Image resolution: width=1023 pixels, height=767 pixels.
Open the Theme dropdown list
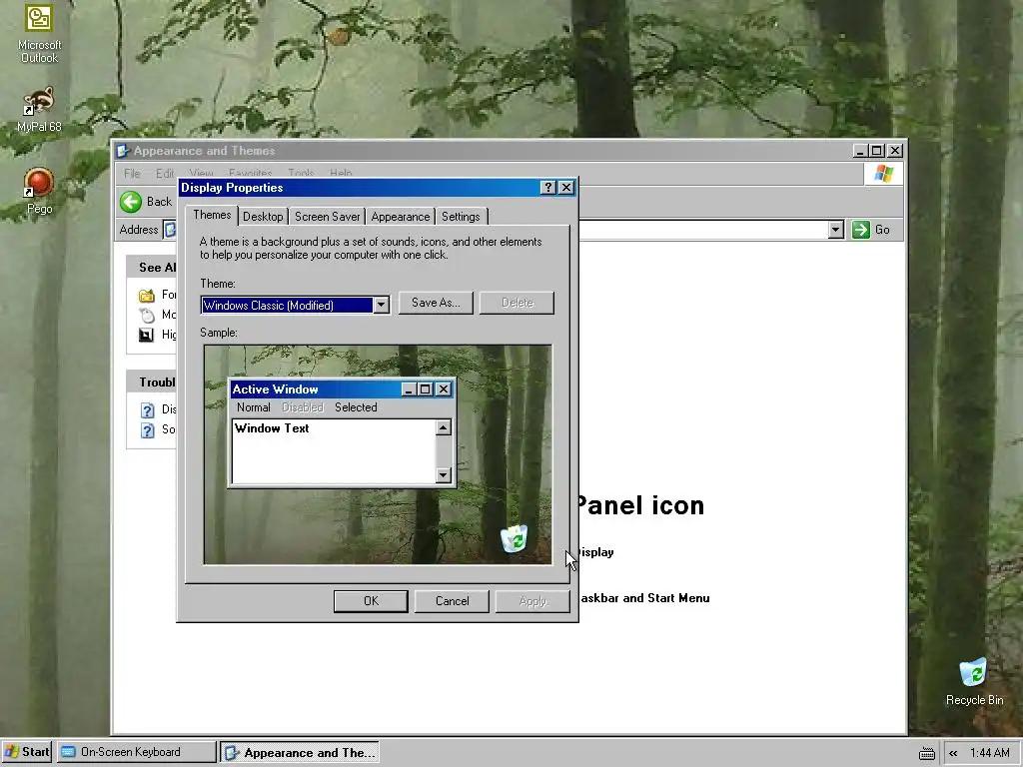pos(381,305)
